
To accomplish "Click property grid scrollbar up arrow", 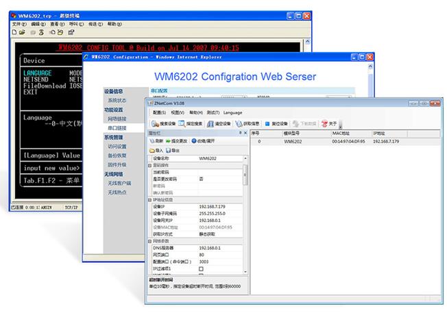I will [245, 158].
